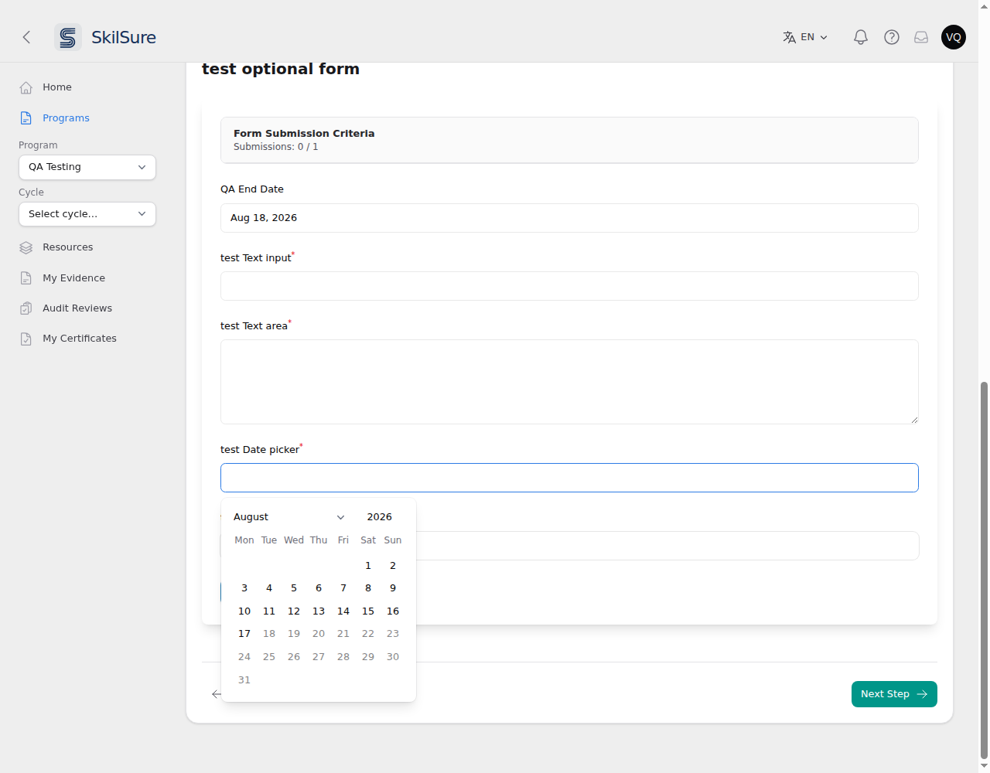
Task: Open the VQ user avatar menu
Action: pos(954,37)
